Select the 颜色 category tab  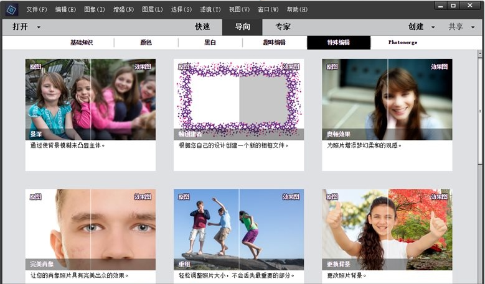pyautogui.click(x=146, y=42)
